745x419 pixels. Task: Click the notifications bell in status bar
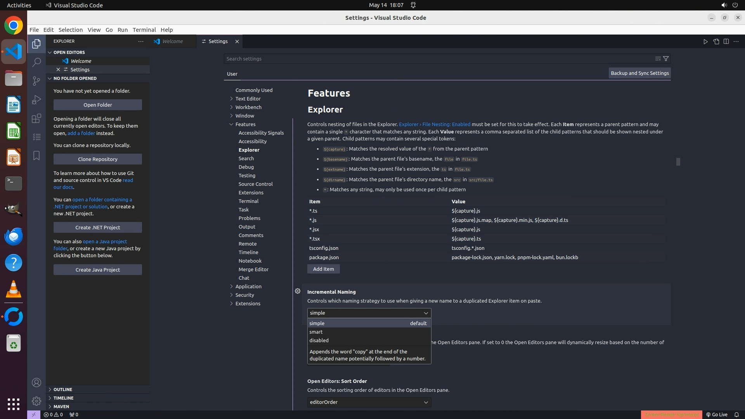tap(736, 414)
